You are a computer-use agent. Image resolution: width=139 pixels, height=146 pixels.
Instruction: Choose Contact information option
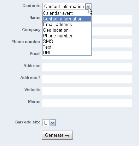67,19
